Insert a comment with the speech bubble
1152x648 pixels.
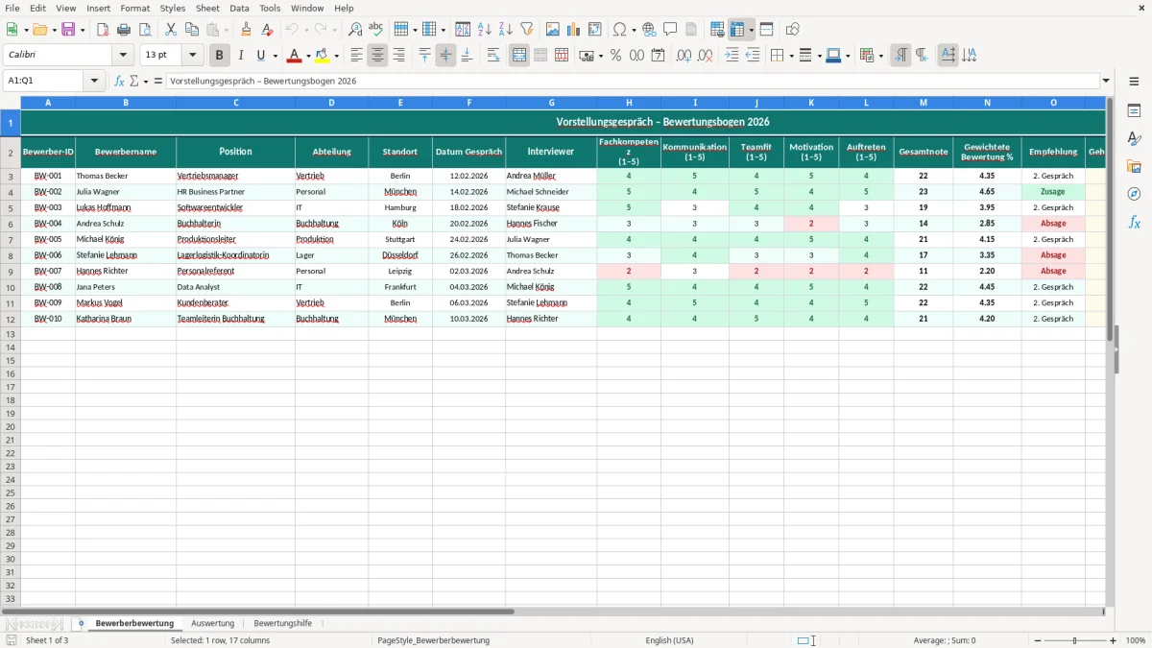[670, 30]
